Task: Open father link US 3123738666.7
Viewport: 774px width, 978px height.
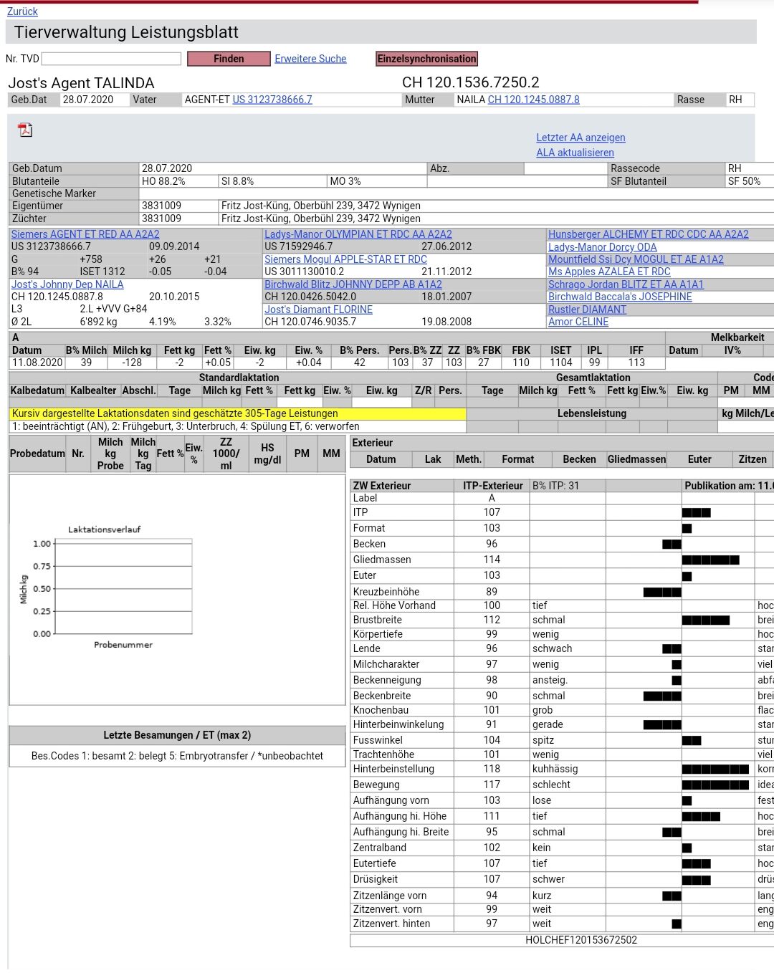Action: 272,100
